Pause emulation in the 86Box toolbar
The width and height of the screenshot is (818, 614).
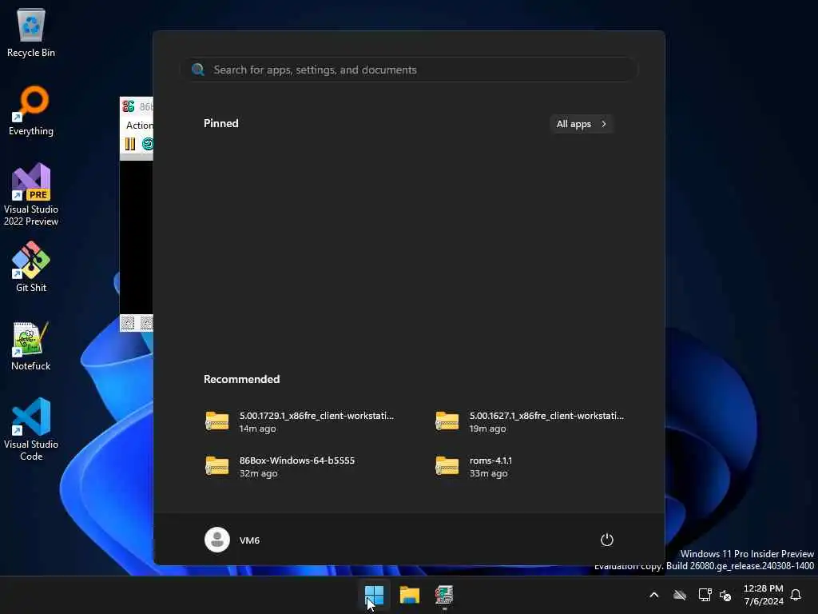pyautogui.click(x=130, y=144)
